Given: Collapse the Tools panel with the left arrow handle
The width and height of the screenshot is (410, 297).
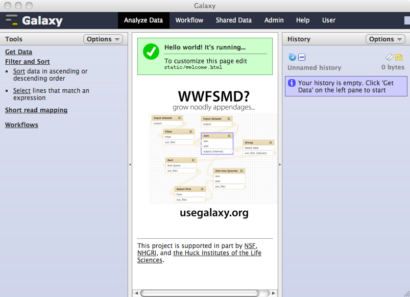Looking at the screenshot, I should tap(130, 164).
